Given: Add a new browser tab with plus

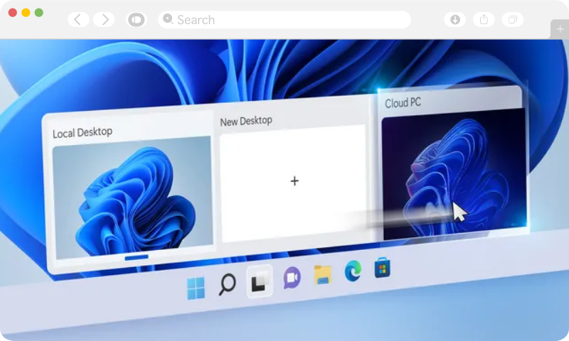Looking at the screenshot, I should pyautogui.click(x=560, y=29).
